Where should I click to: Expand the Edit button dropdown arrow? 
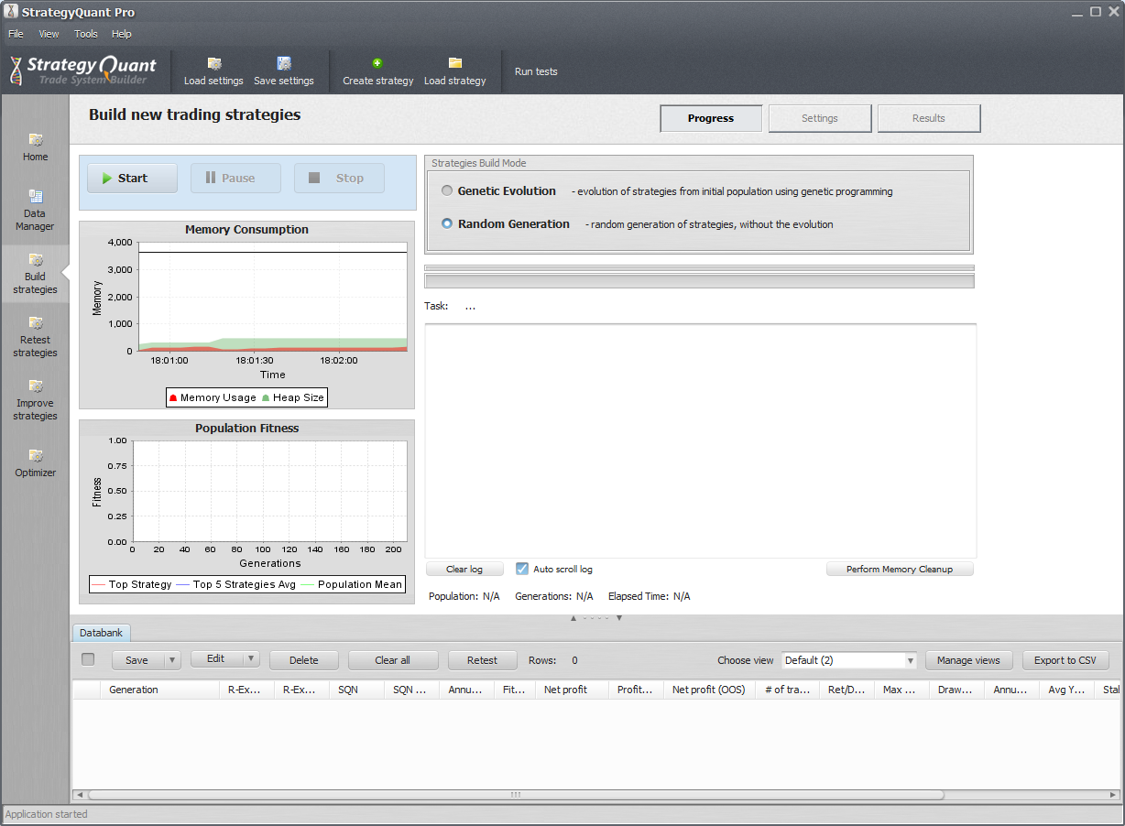[x=251, y=659]
